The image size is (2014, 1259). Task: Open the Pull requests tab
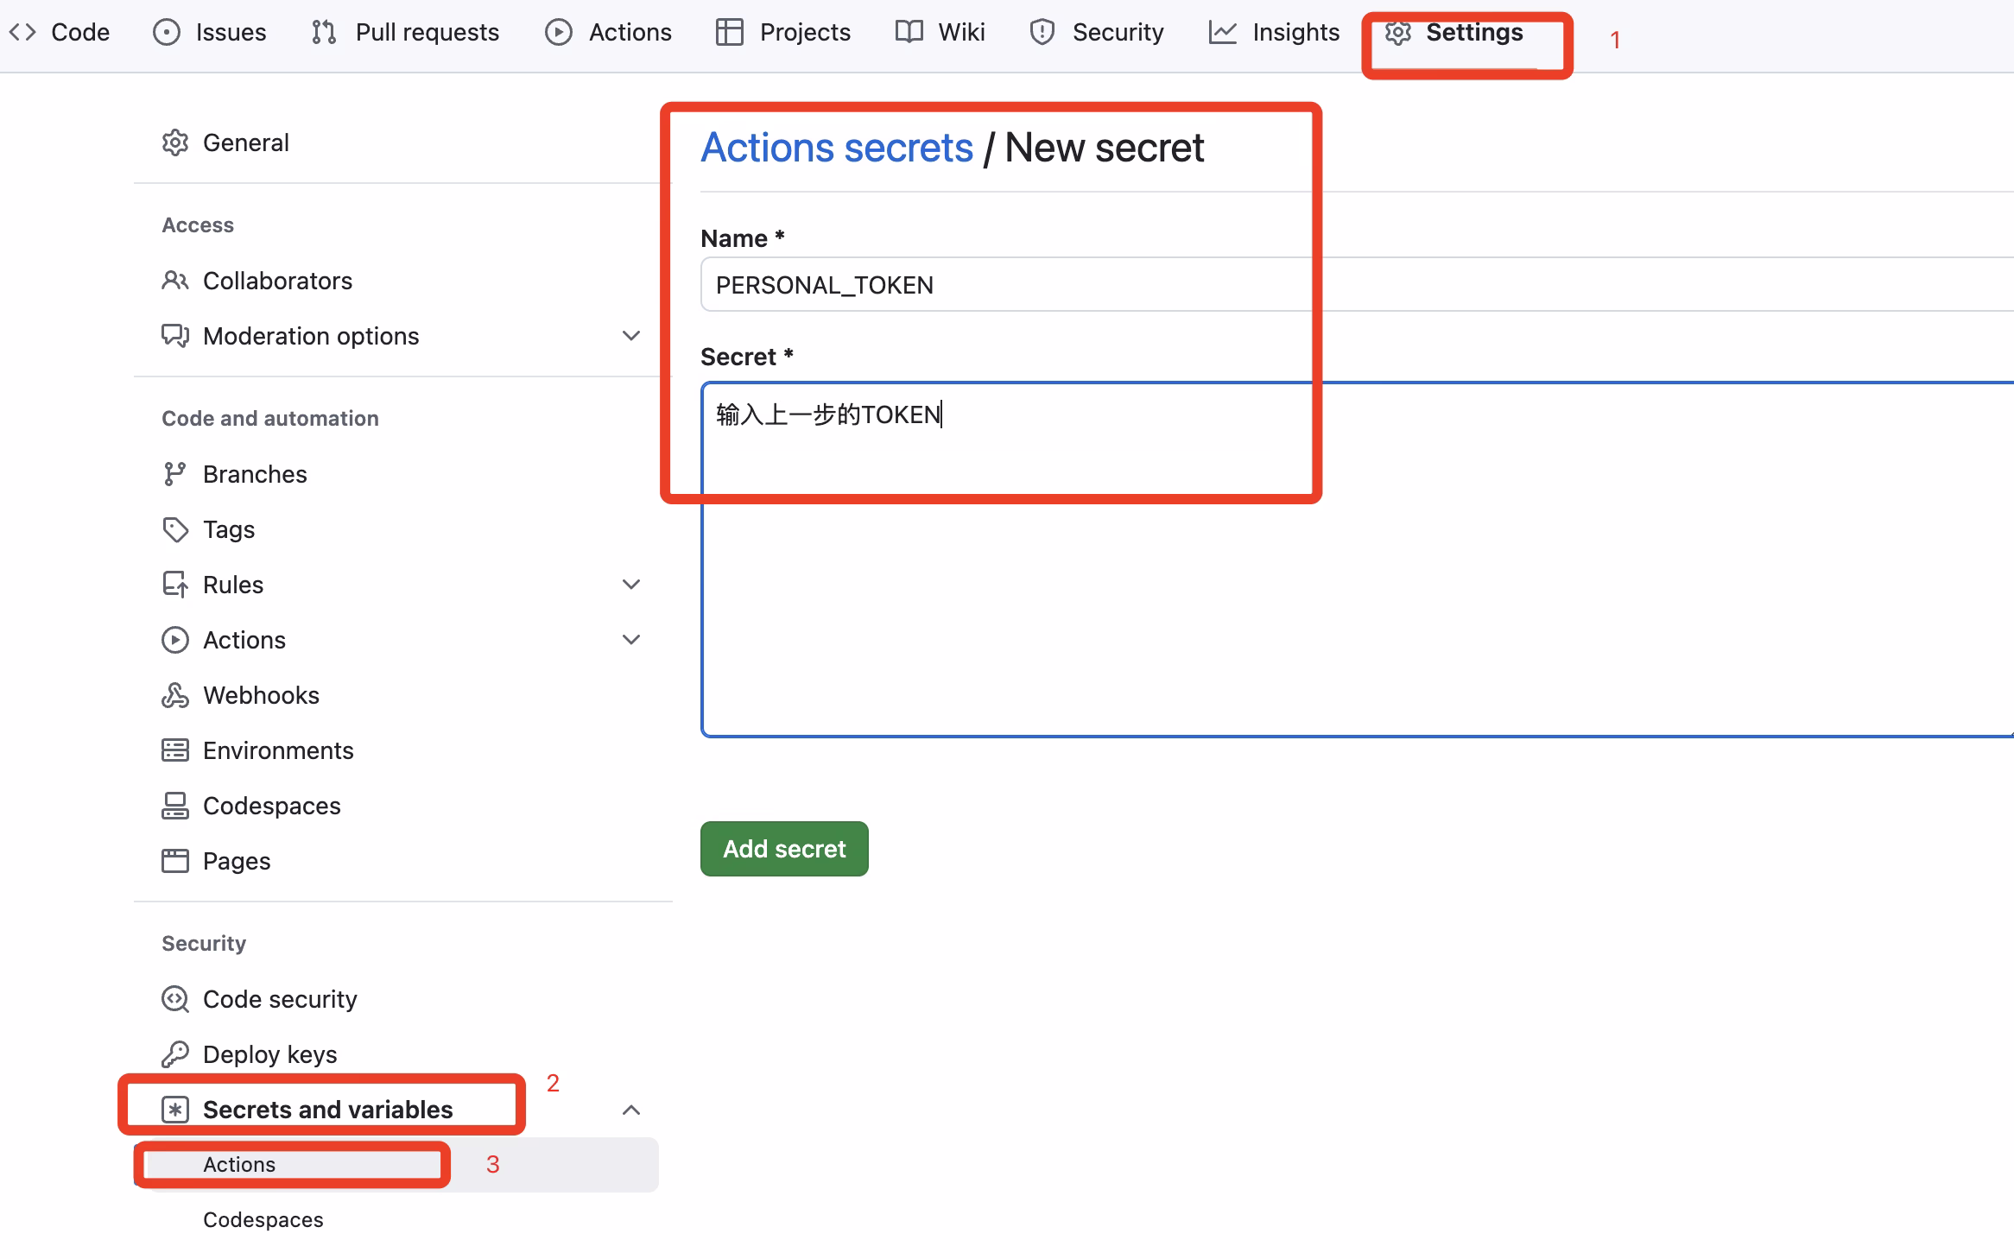click(x=406, y=33)
